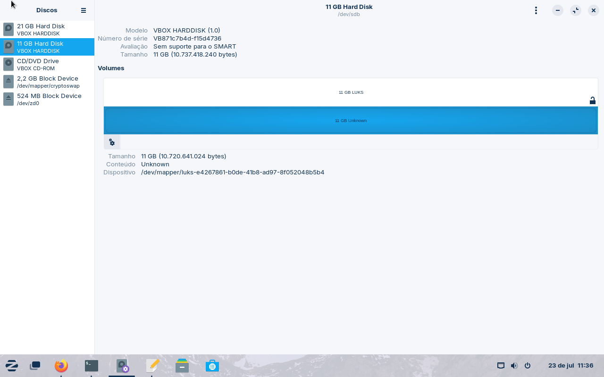Open the Zorin start menu
The image size is (604, 377).
click(12, 366)
